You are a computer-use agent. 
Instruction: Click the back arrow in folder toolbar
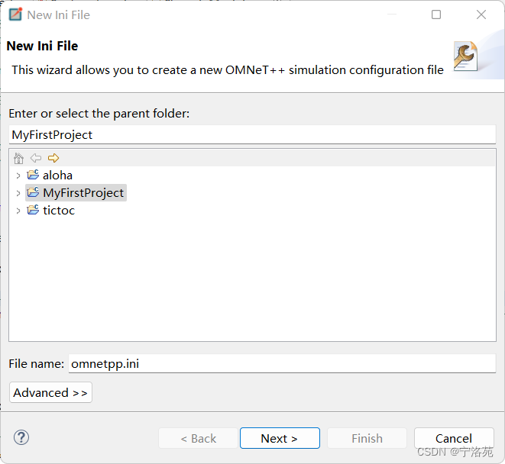36,158
